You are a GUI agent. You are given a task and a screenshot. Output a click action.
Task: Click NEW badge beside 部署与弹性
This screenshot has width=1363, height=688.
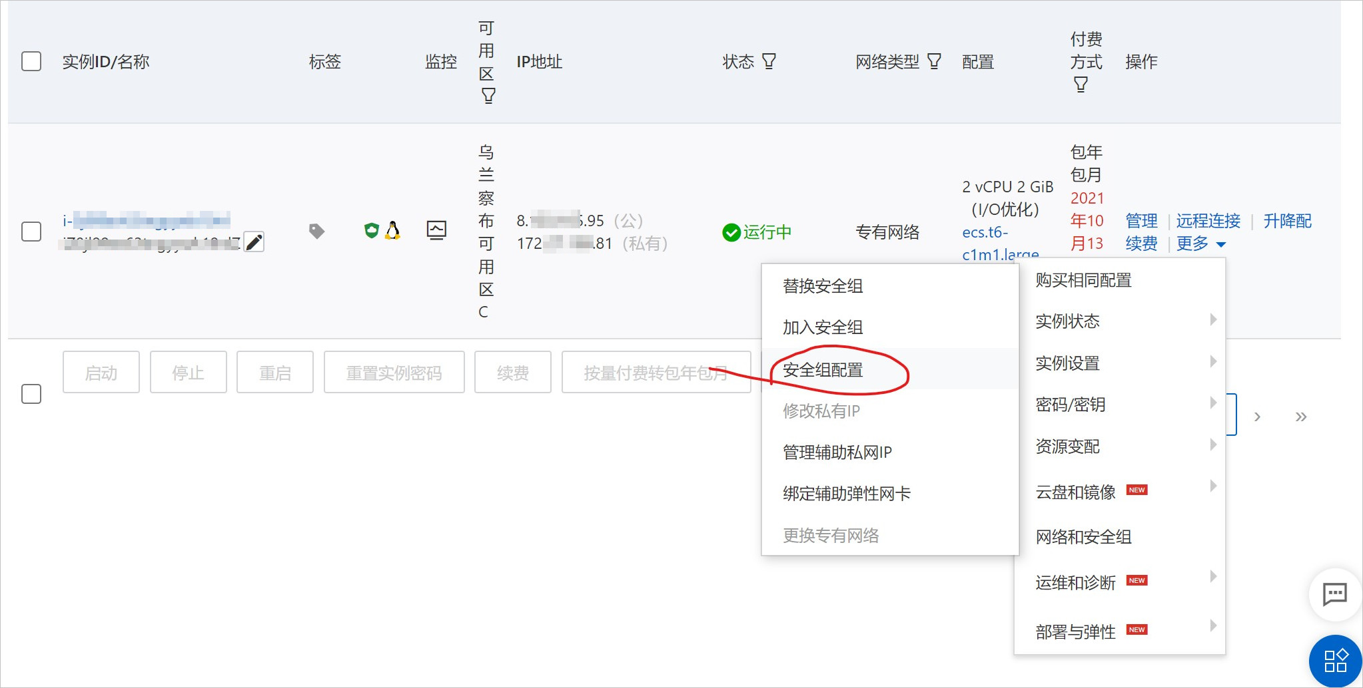point(1136,629)
